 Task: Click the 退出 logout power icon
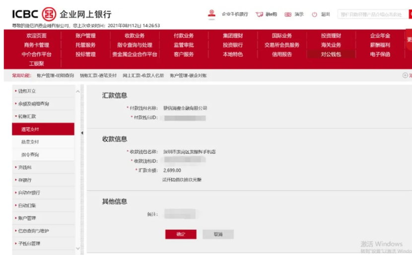(x=314, y=14)
